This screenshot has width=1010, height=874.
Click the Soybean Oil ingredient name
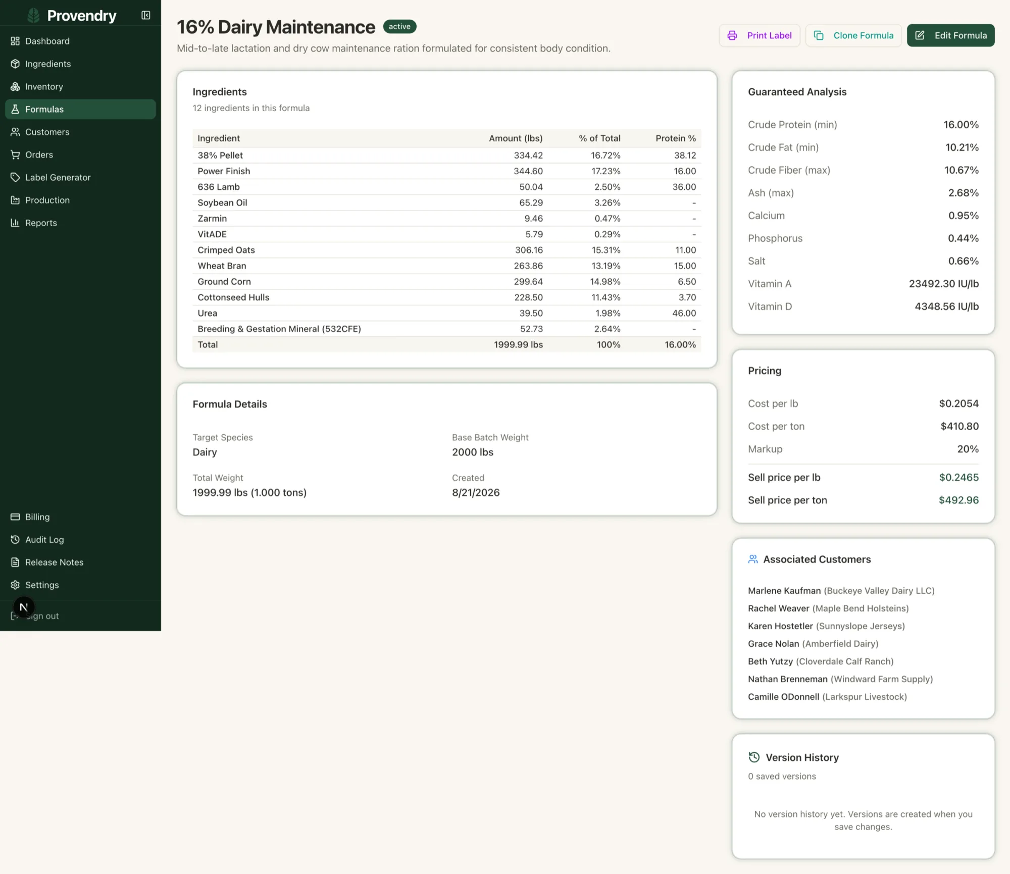(x=222, y=202)
